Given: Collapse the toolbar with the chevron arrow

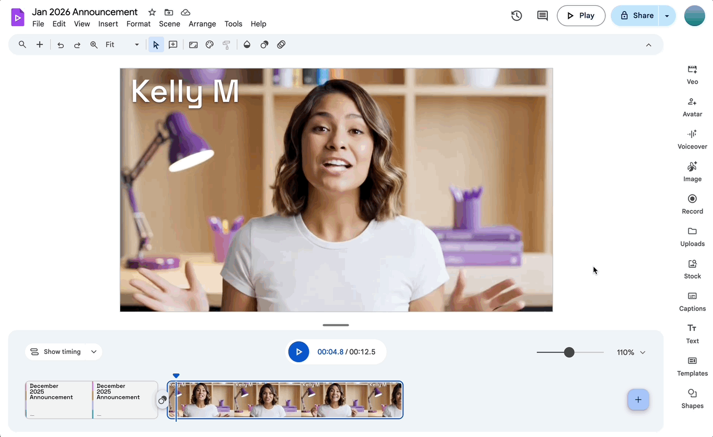Looking at the screenshot, I should tap(648, 45).
